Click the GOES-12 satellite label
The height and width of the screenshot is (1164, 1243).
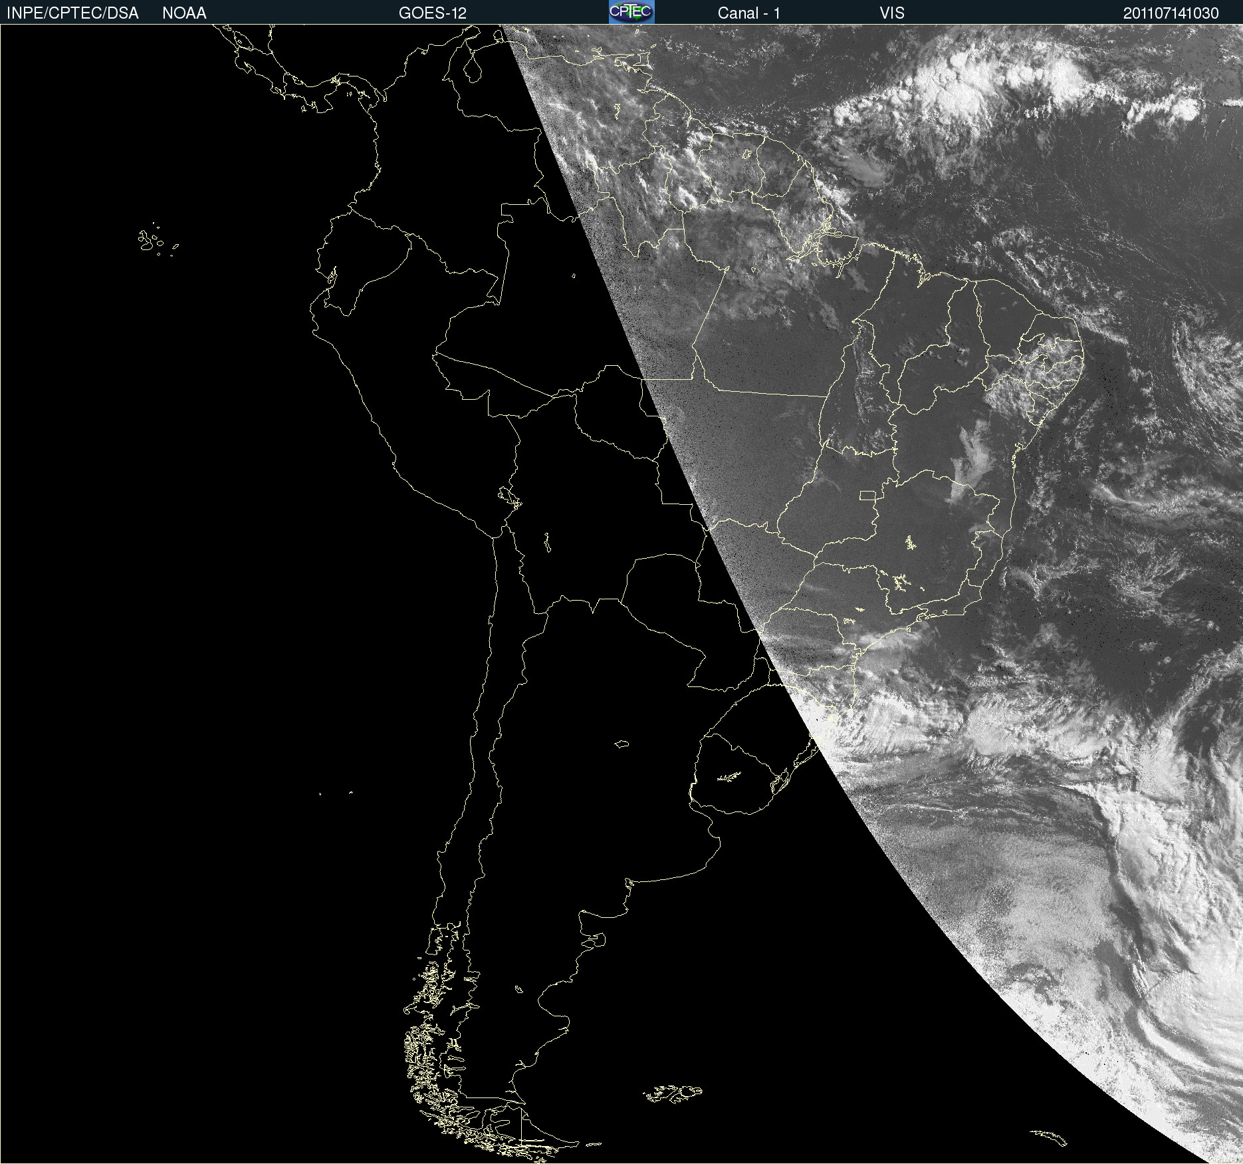433,13
